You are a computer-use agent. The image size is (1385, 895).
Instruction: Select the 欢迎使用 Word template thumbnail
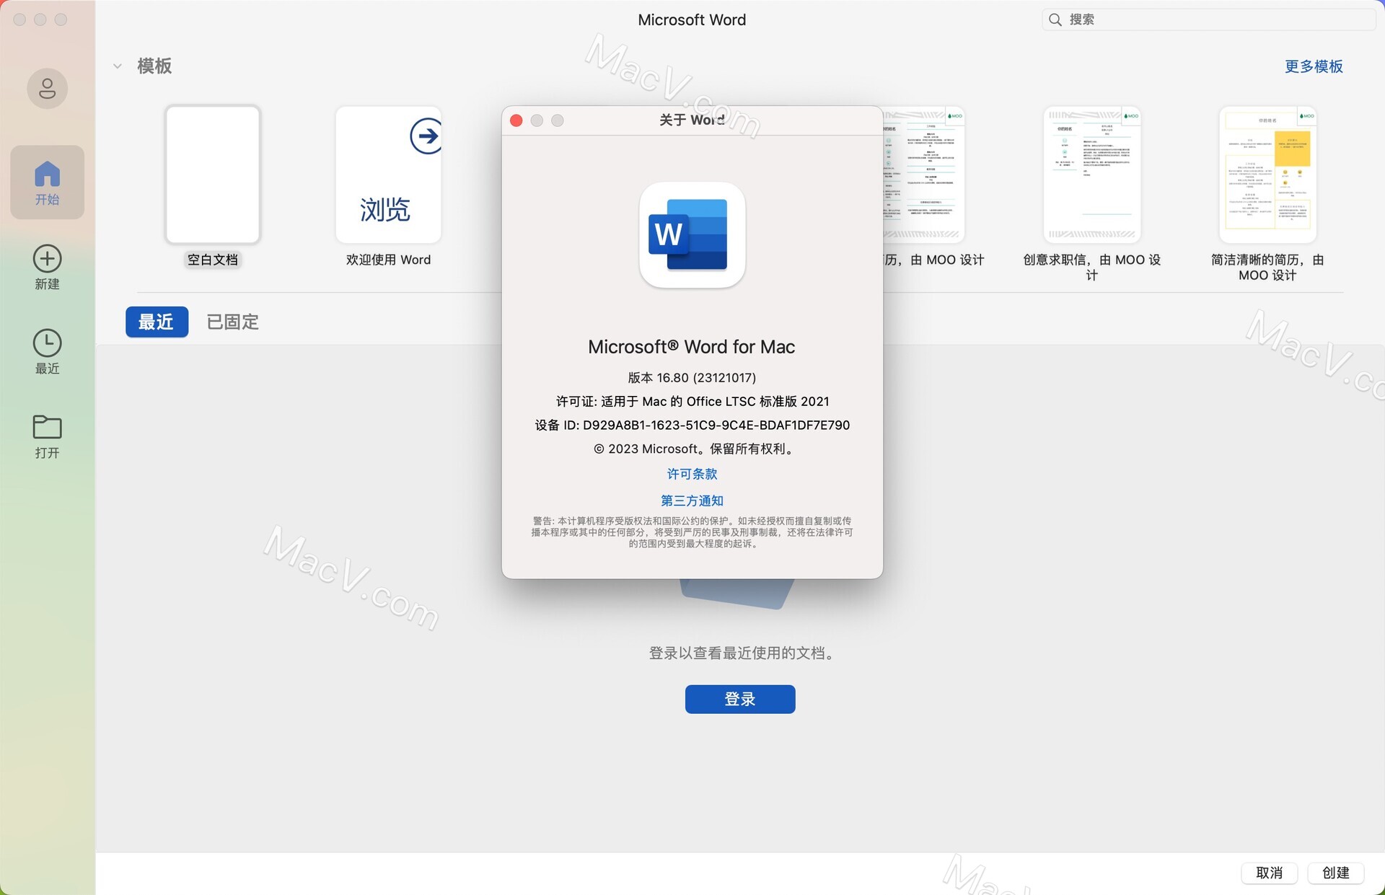click(388, 175)
